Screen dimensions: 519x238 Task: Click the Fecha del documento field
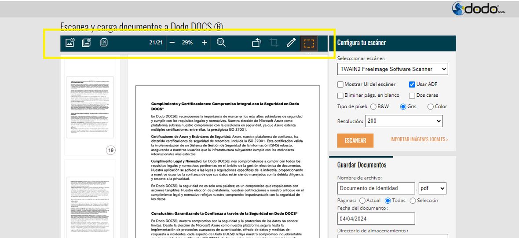tap(376, 219)
